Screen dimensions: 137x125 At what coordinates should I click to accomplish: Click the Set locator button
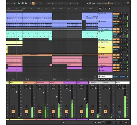pyautogui.click(x=100, y=8)
